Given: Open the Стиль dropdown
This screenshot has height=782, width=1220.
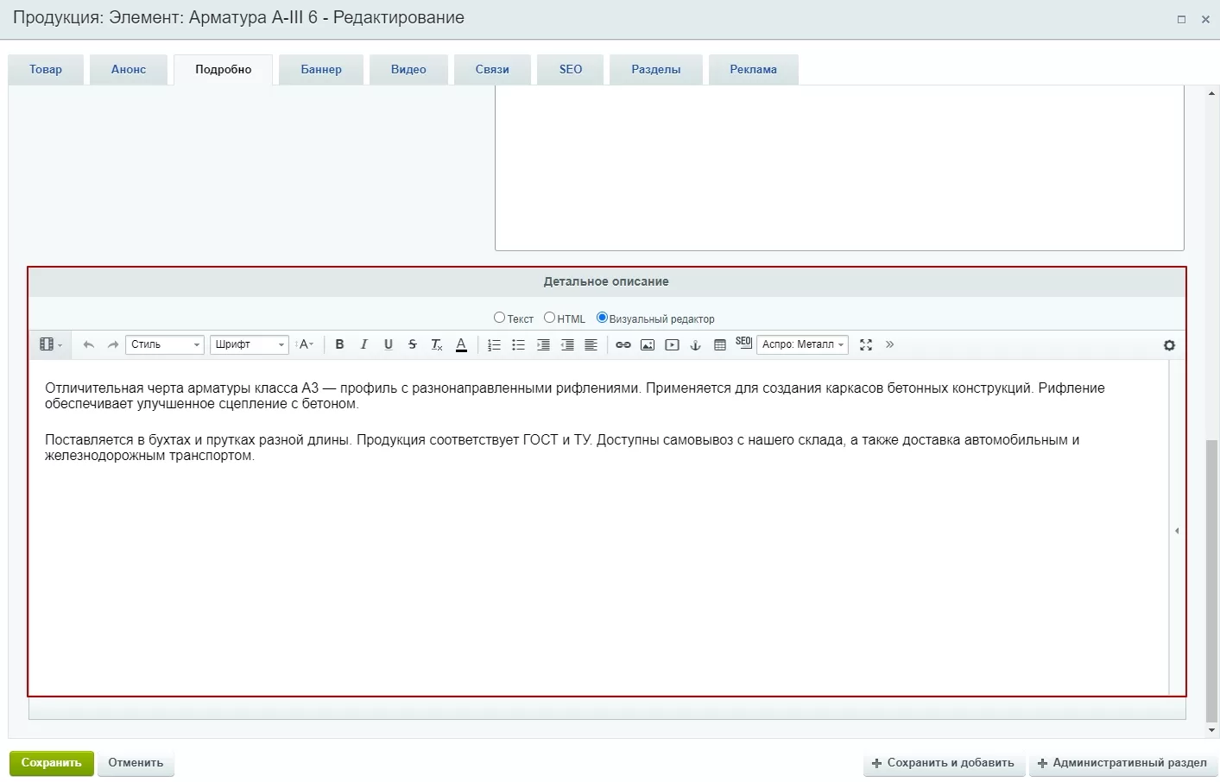Looking at the screenshot, I should 165,344.
